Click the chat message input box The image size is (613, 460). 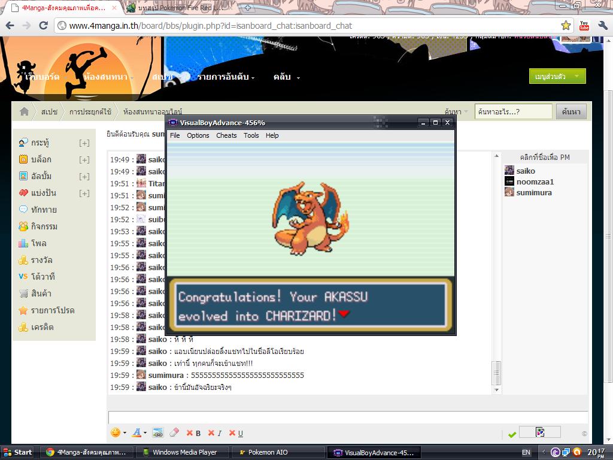coord(348,417)
